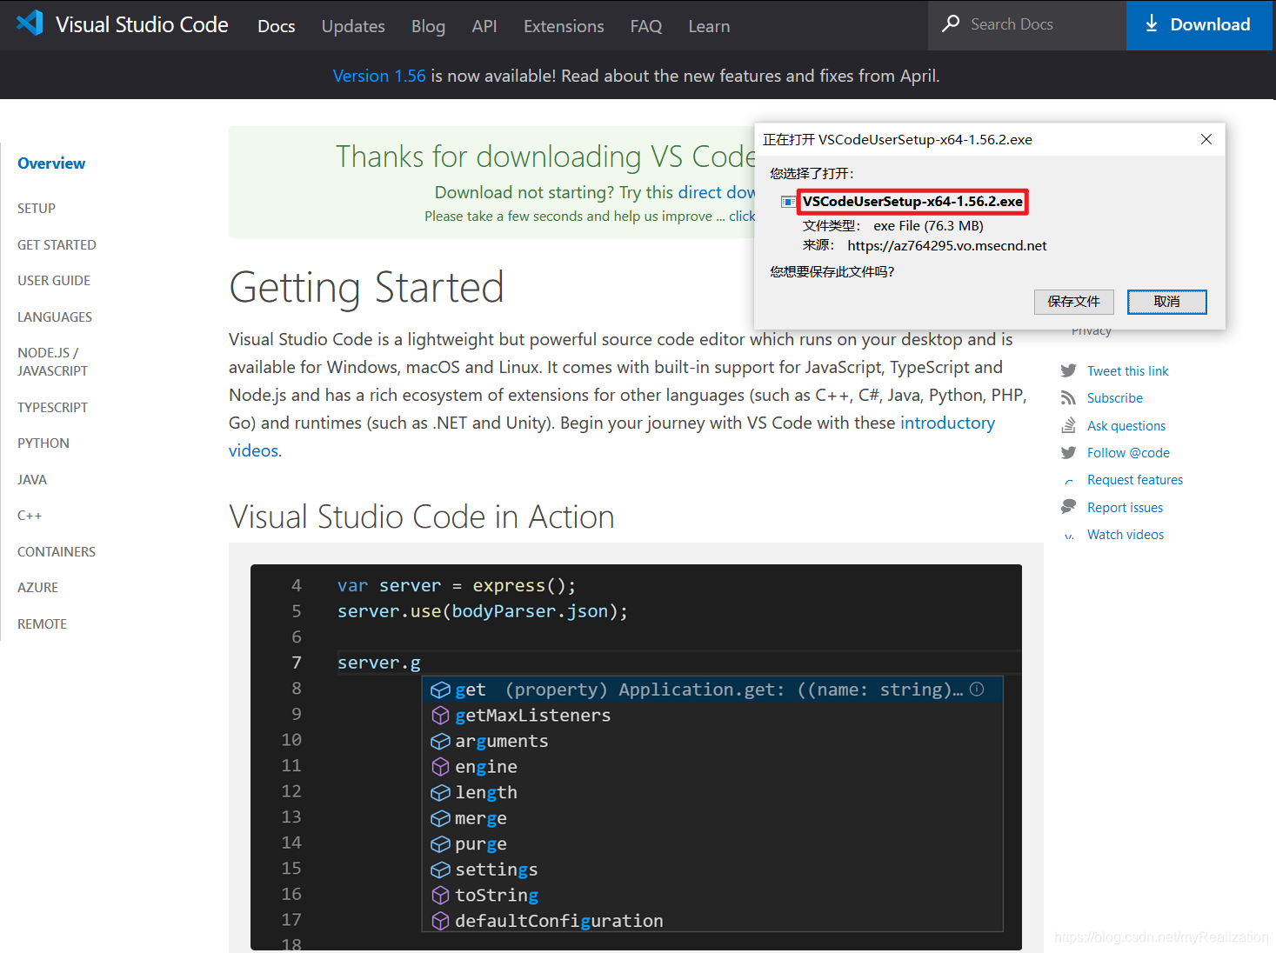Click the Ask questions link
The height and width of the screenshot is (953, 1276).
coord(1126,426)
